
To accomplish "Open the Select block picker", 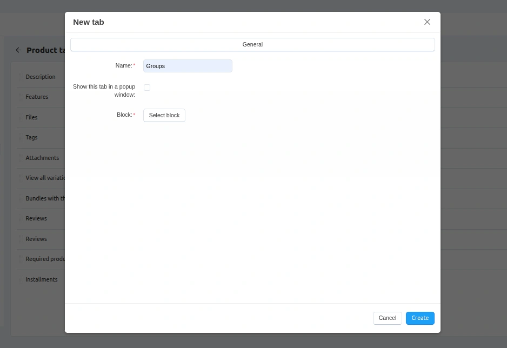I will point(164,115).
